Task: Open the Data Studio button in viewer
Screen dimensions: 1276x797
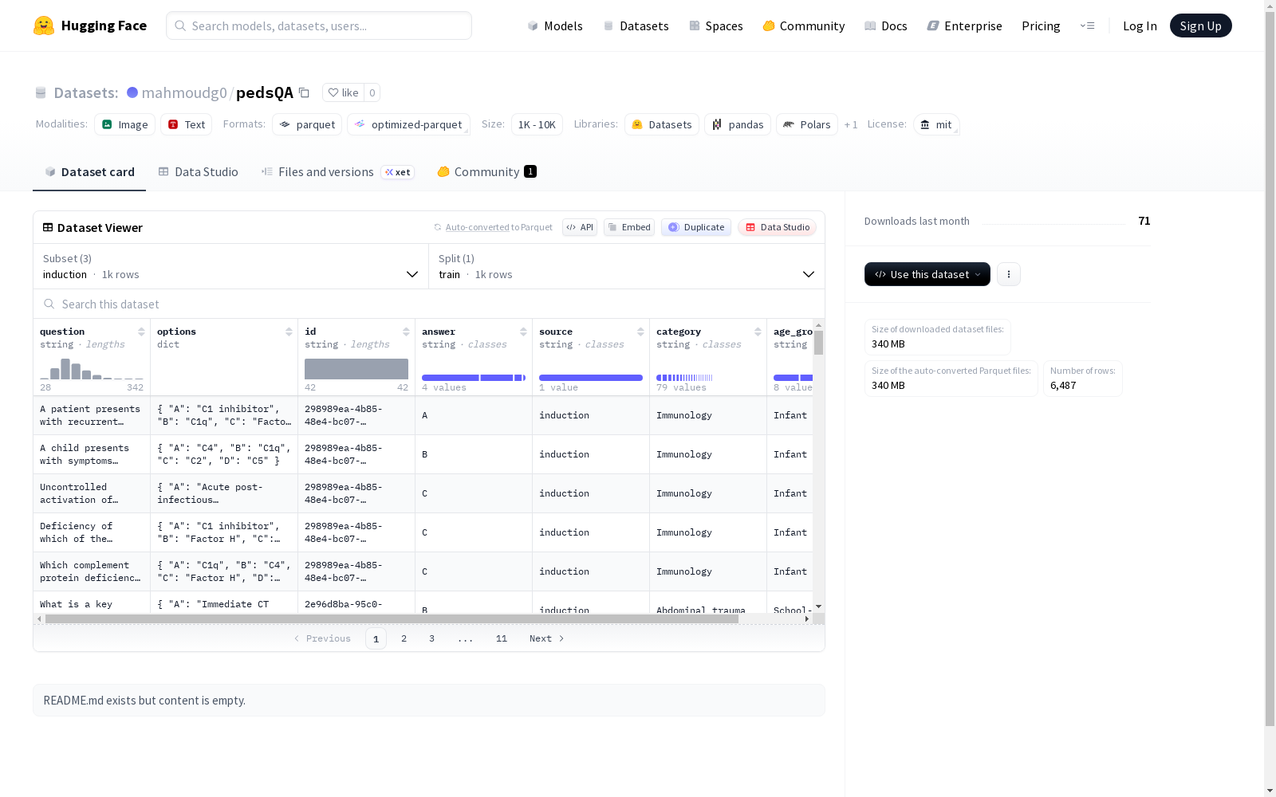Action: 777,227
